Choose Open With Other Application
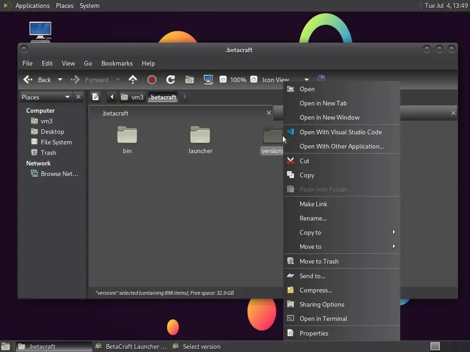The width and height of the screenshot is (470, 352). click(341, 146)
